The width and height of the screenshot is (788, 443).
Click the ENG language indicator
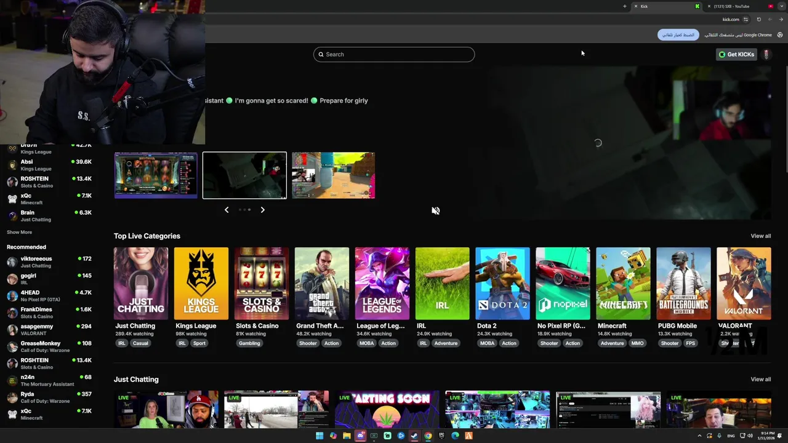pyautogui.click(x=731, y=436)
